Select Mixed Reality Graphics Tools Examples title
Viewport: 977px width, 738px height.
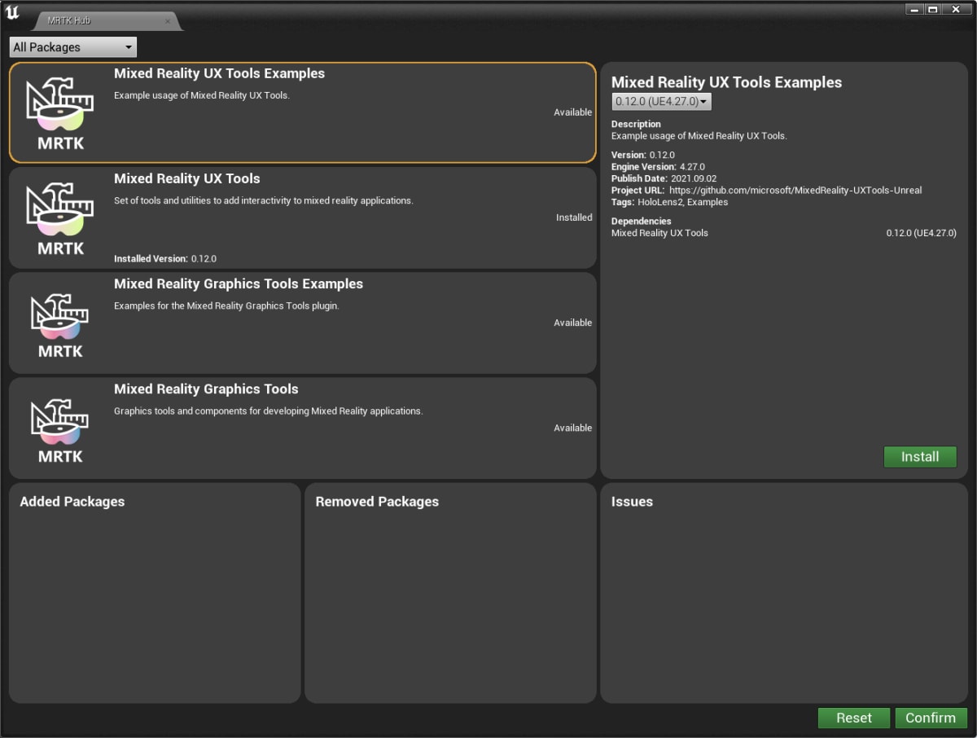(239, 283)
